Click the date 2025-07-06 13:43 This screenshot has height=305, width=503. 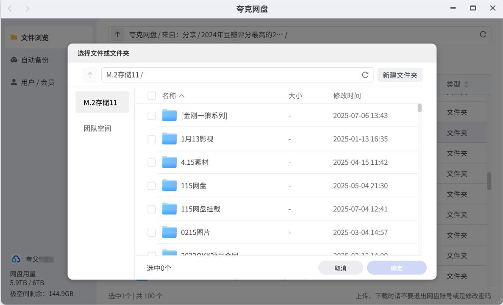pyautogui.click(x=360, y=116)
